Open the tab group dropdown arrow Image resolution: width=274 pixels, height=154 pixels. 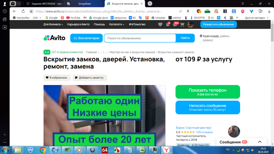[19, 4]
